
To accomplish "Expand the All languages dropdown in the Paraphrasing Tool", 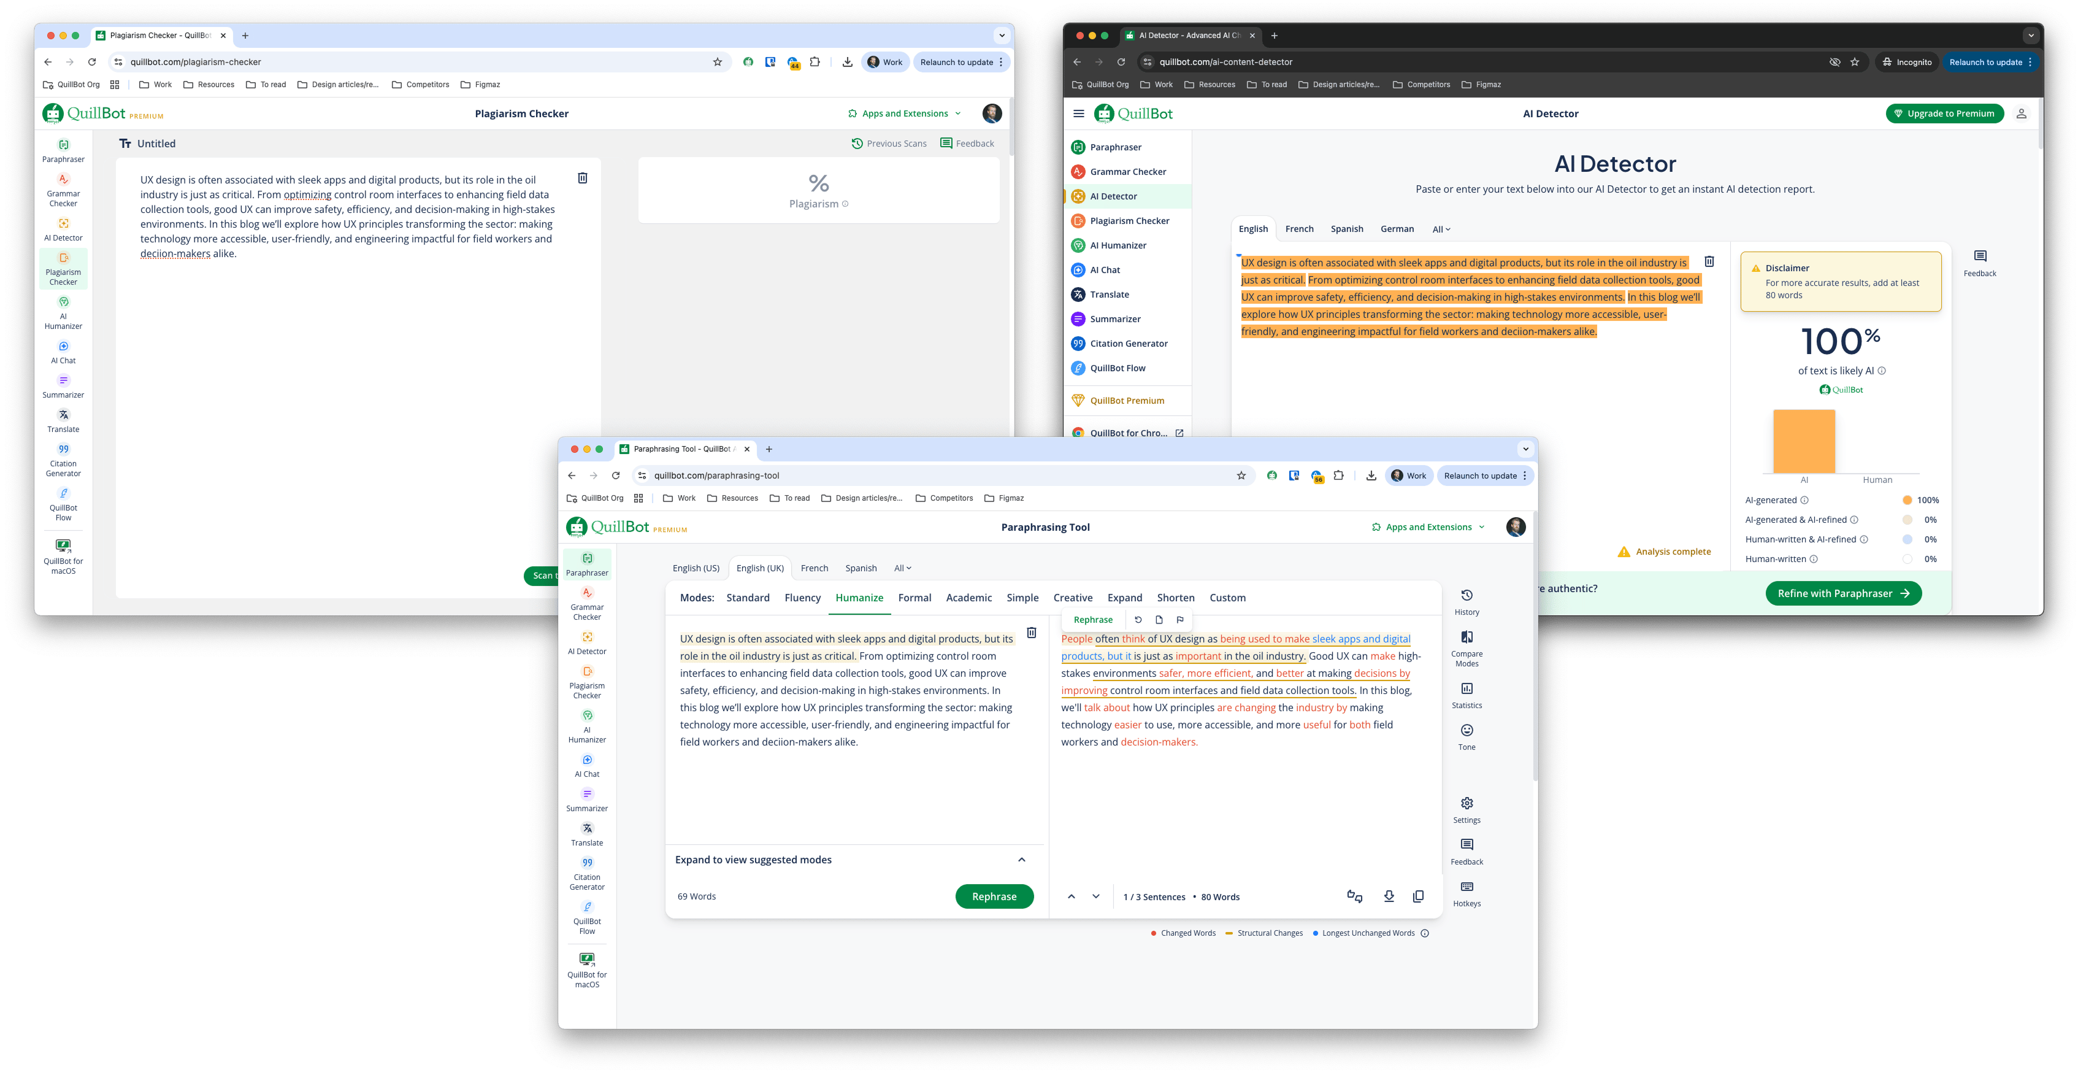I will 902,568.
